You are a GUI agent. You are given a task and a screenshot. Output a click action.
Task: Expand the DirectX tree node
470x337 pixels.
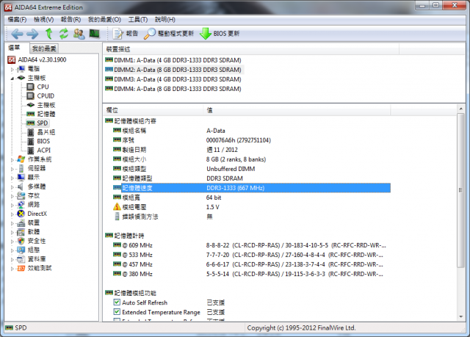tap(12, 214)
